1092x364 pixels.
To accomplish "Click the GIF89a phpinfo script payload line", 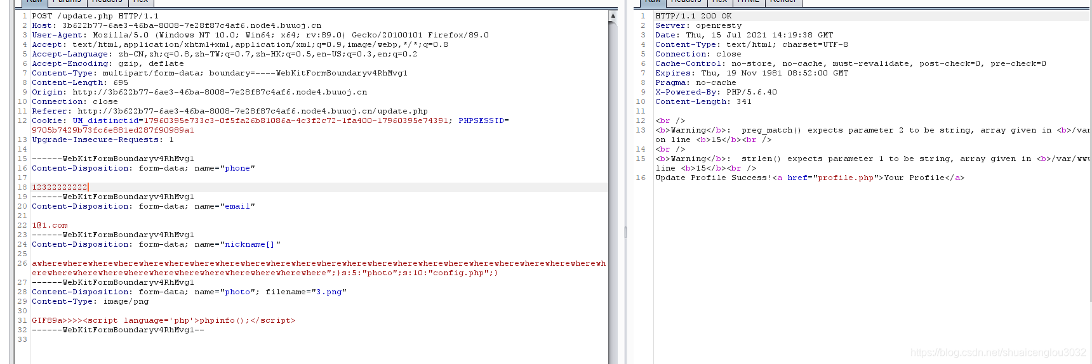I will tap(164, 320).
